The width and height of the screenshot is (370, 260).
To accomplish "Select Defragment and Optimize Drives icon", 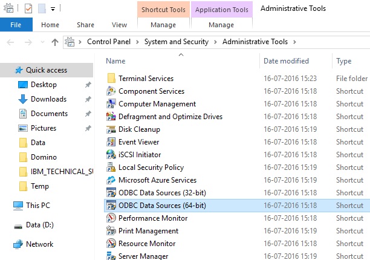I will [111, 117].
